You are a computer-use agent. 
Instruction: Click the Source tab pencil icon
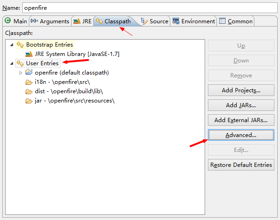point(144,21)
